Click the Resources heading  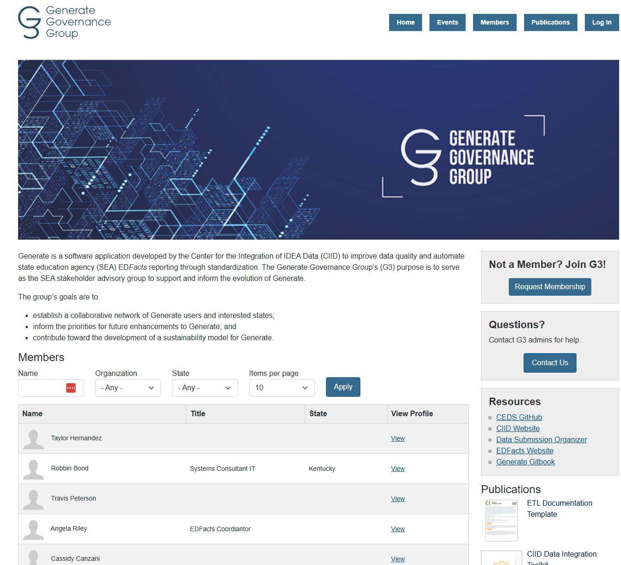[515, 401]
